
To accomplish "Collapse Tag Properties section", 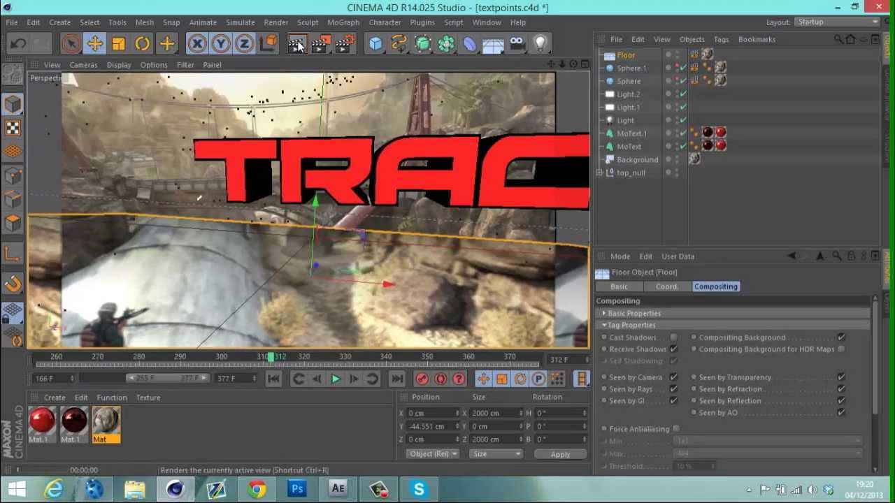I will (604, 326).
